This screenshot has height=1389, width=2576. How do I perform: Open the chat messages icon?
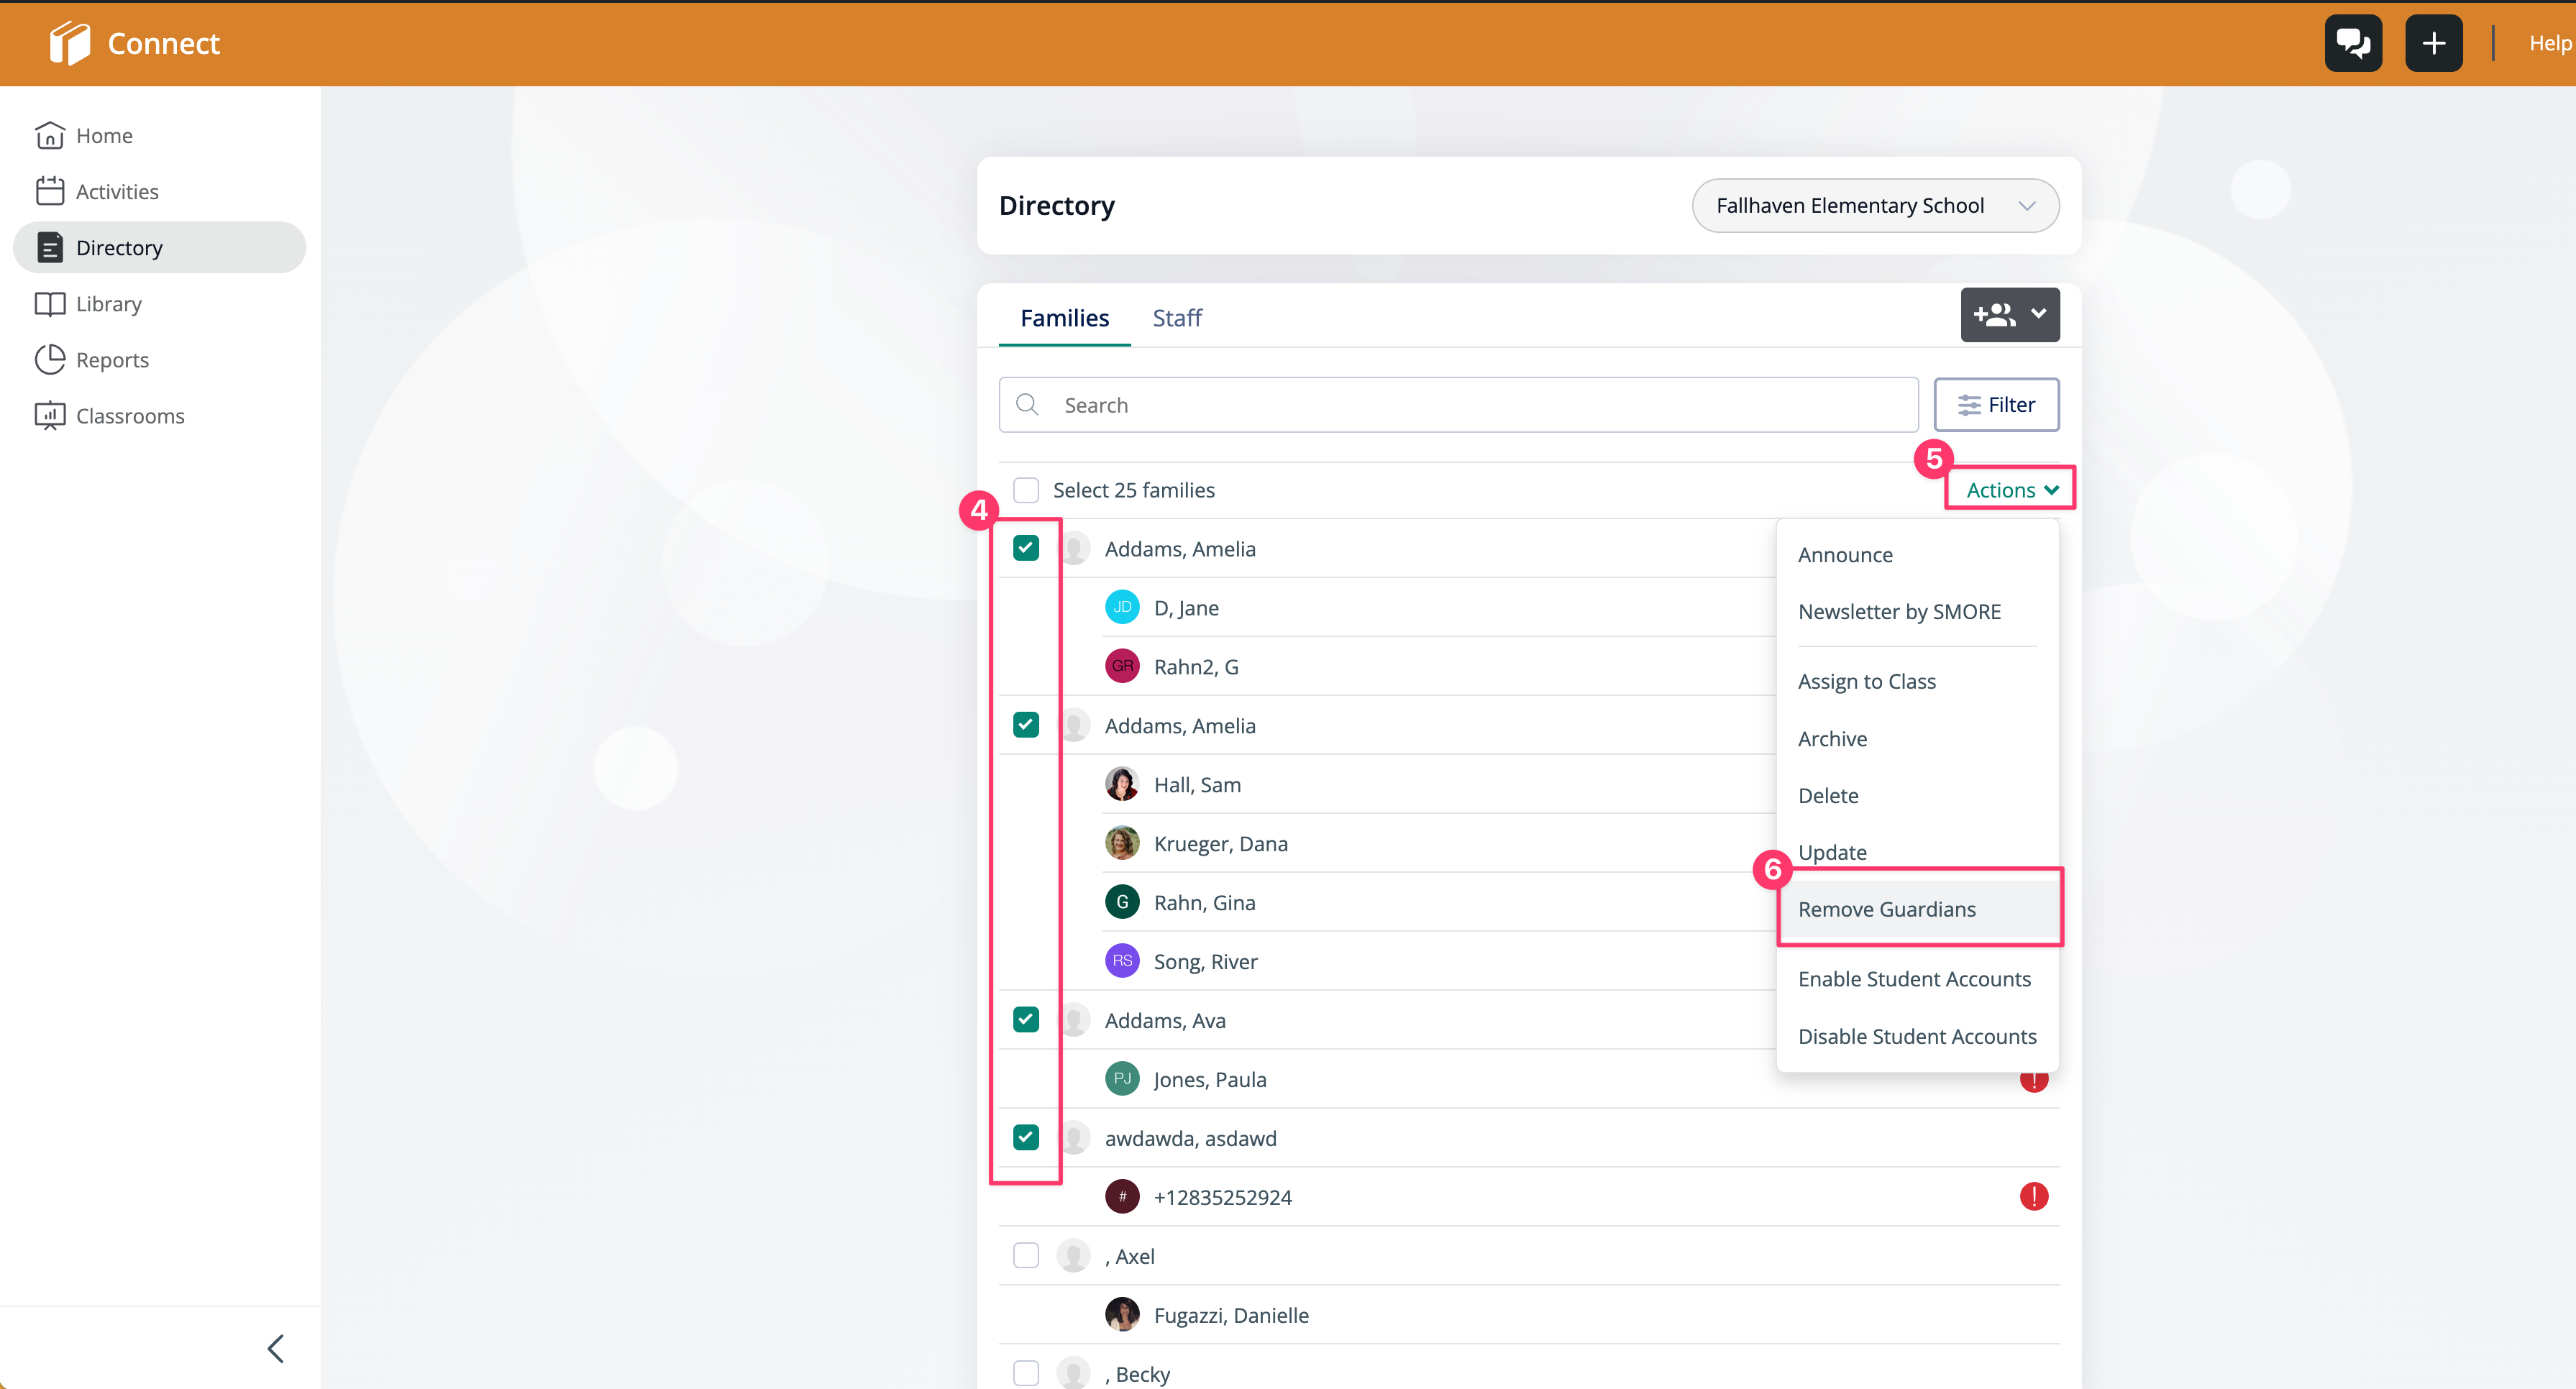[2353, 43]
